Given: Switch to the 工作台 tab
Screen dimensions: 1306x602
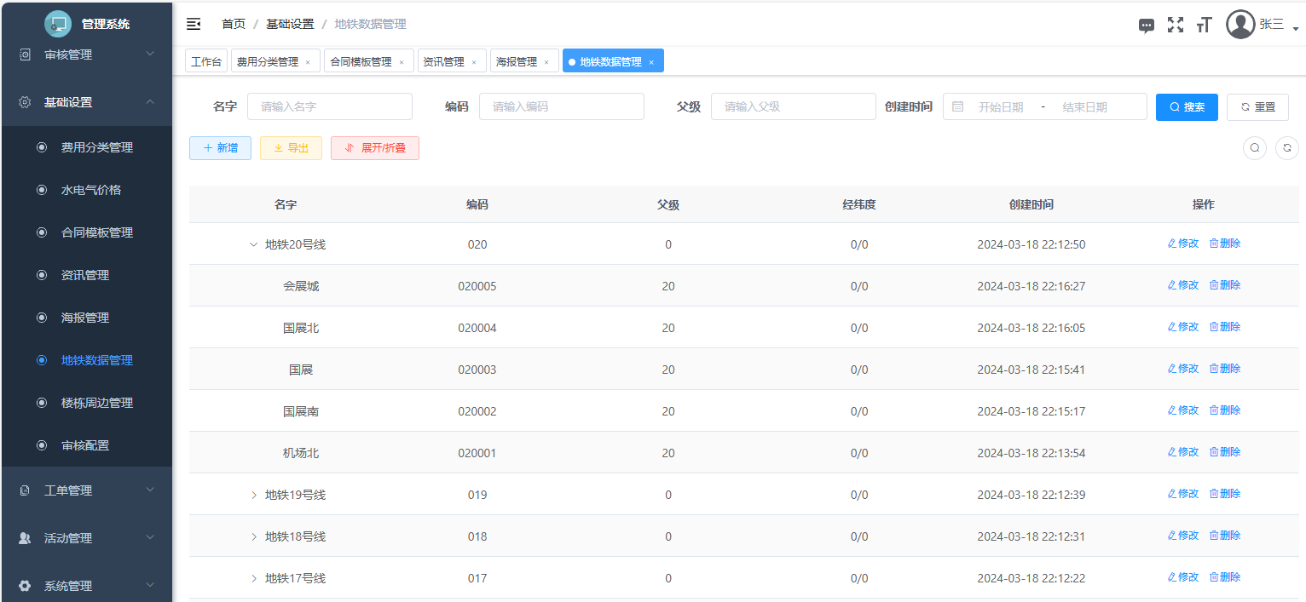Looking at the screenshot, I should coord(206,62).
